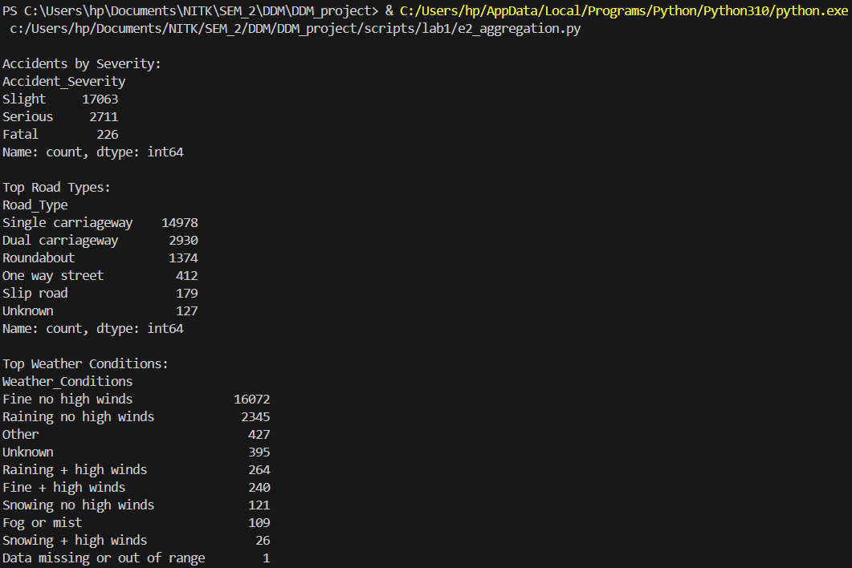Select the Roundabout count 1374
The height and width of the screenshot is (568, 852).
click(183, 258)
